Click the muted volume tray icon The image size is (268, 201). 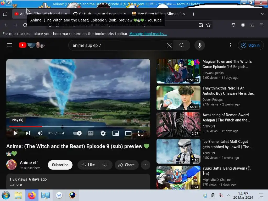coord(221,195)
